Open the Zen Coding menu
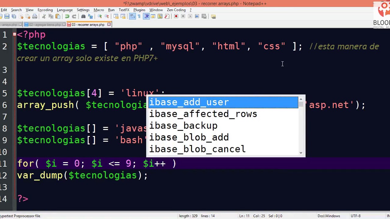 tap(176, 10)
